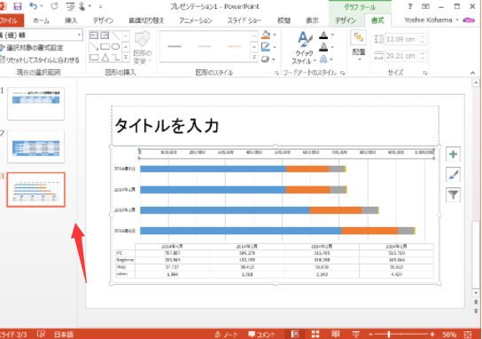Toggle the ノート notes pane button
This screenshot has height=339, width=482.
pos(226,335)
